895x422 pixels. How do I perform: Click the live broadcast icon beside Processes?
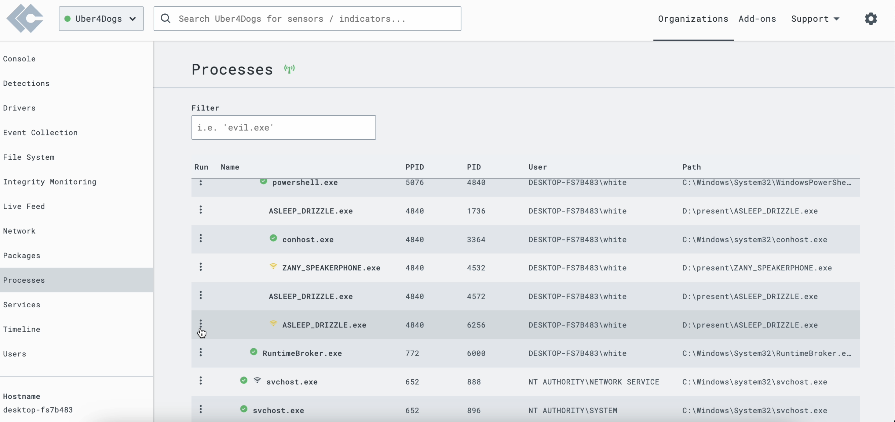[289, 69]
